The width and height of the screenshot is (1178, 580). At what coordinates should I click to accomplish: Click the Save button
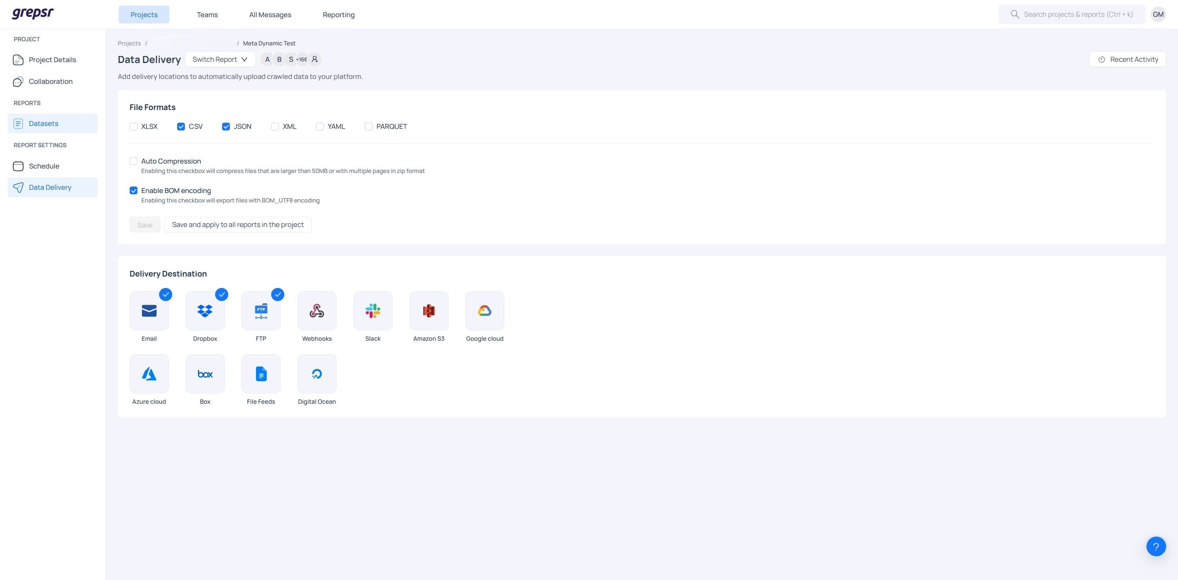coord(145,225)
